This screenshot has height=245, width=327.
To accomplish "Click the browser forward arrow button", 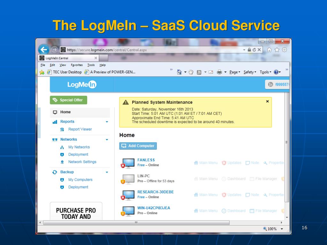I will (54, 49).
